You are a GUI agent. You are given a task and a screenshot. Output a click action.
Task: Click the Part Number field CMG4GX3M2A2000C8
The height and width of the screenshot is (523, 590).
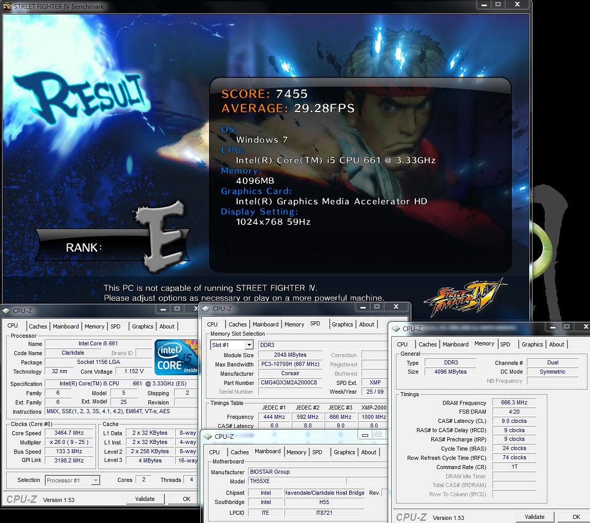pyautogui.click(x=290, y=382)
